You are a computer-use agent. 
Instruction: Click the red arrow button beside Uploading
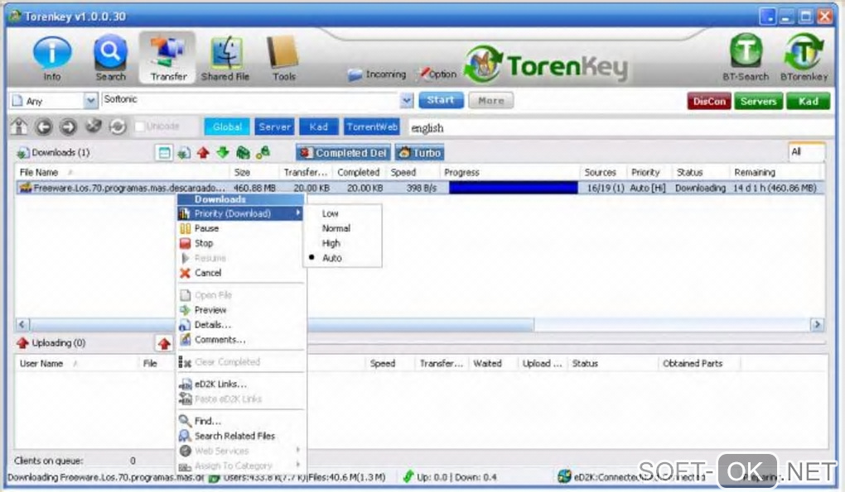pyautogui.click(x=164, y=343)
